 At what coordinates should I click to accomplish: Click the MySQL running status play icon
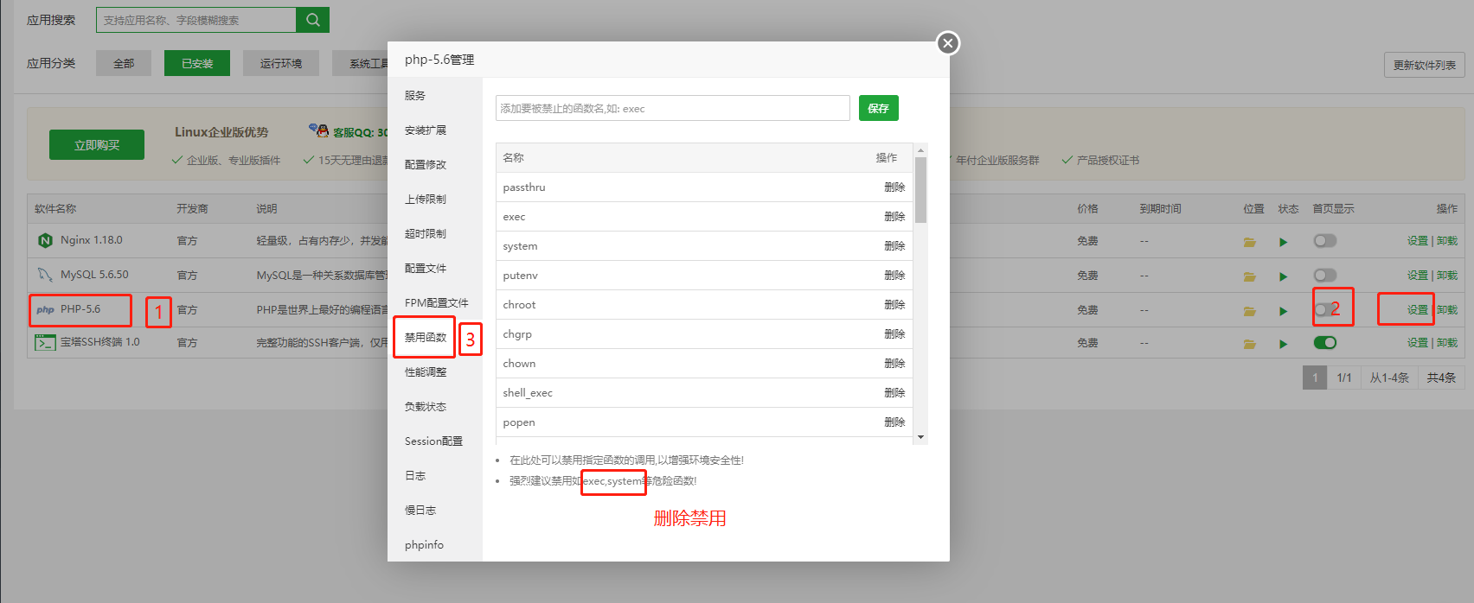pos(1284,276)
